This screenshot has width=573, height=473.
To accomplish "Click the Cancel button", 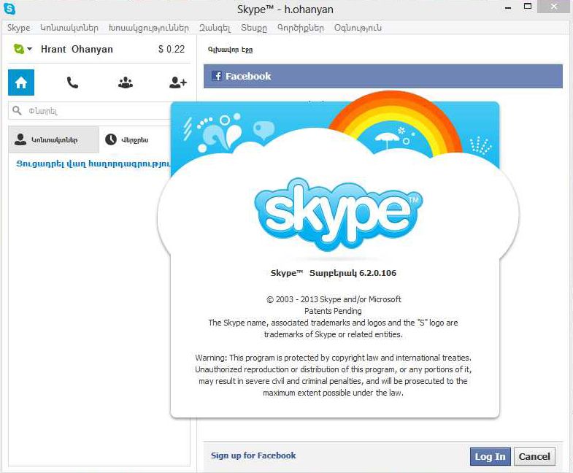I will click(534, 456).
